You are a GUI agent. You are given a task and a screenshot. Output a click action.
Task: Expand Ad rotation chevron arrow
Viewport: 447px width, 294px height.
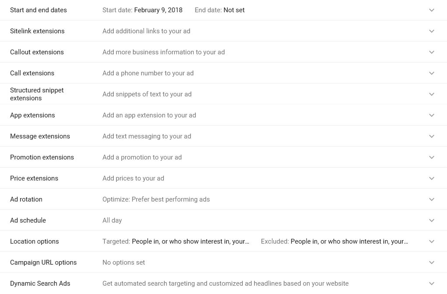[431, 199]
